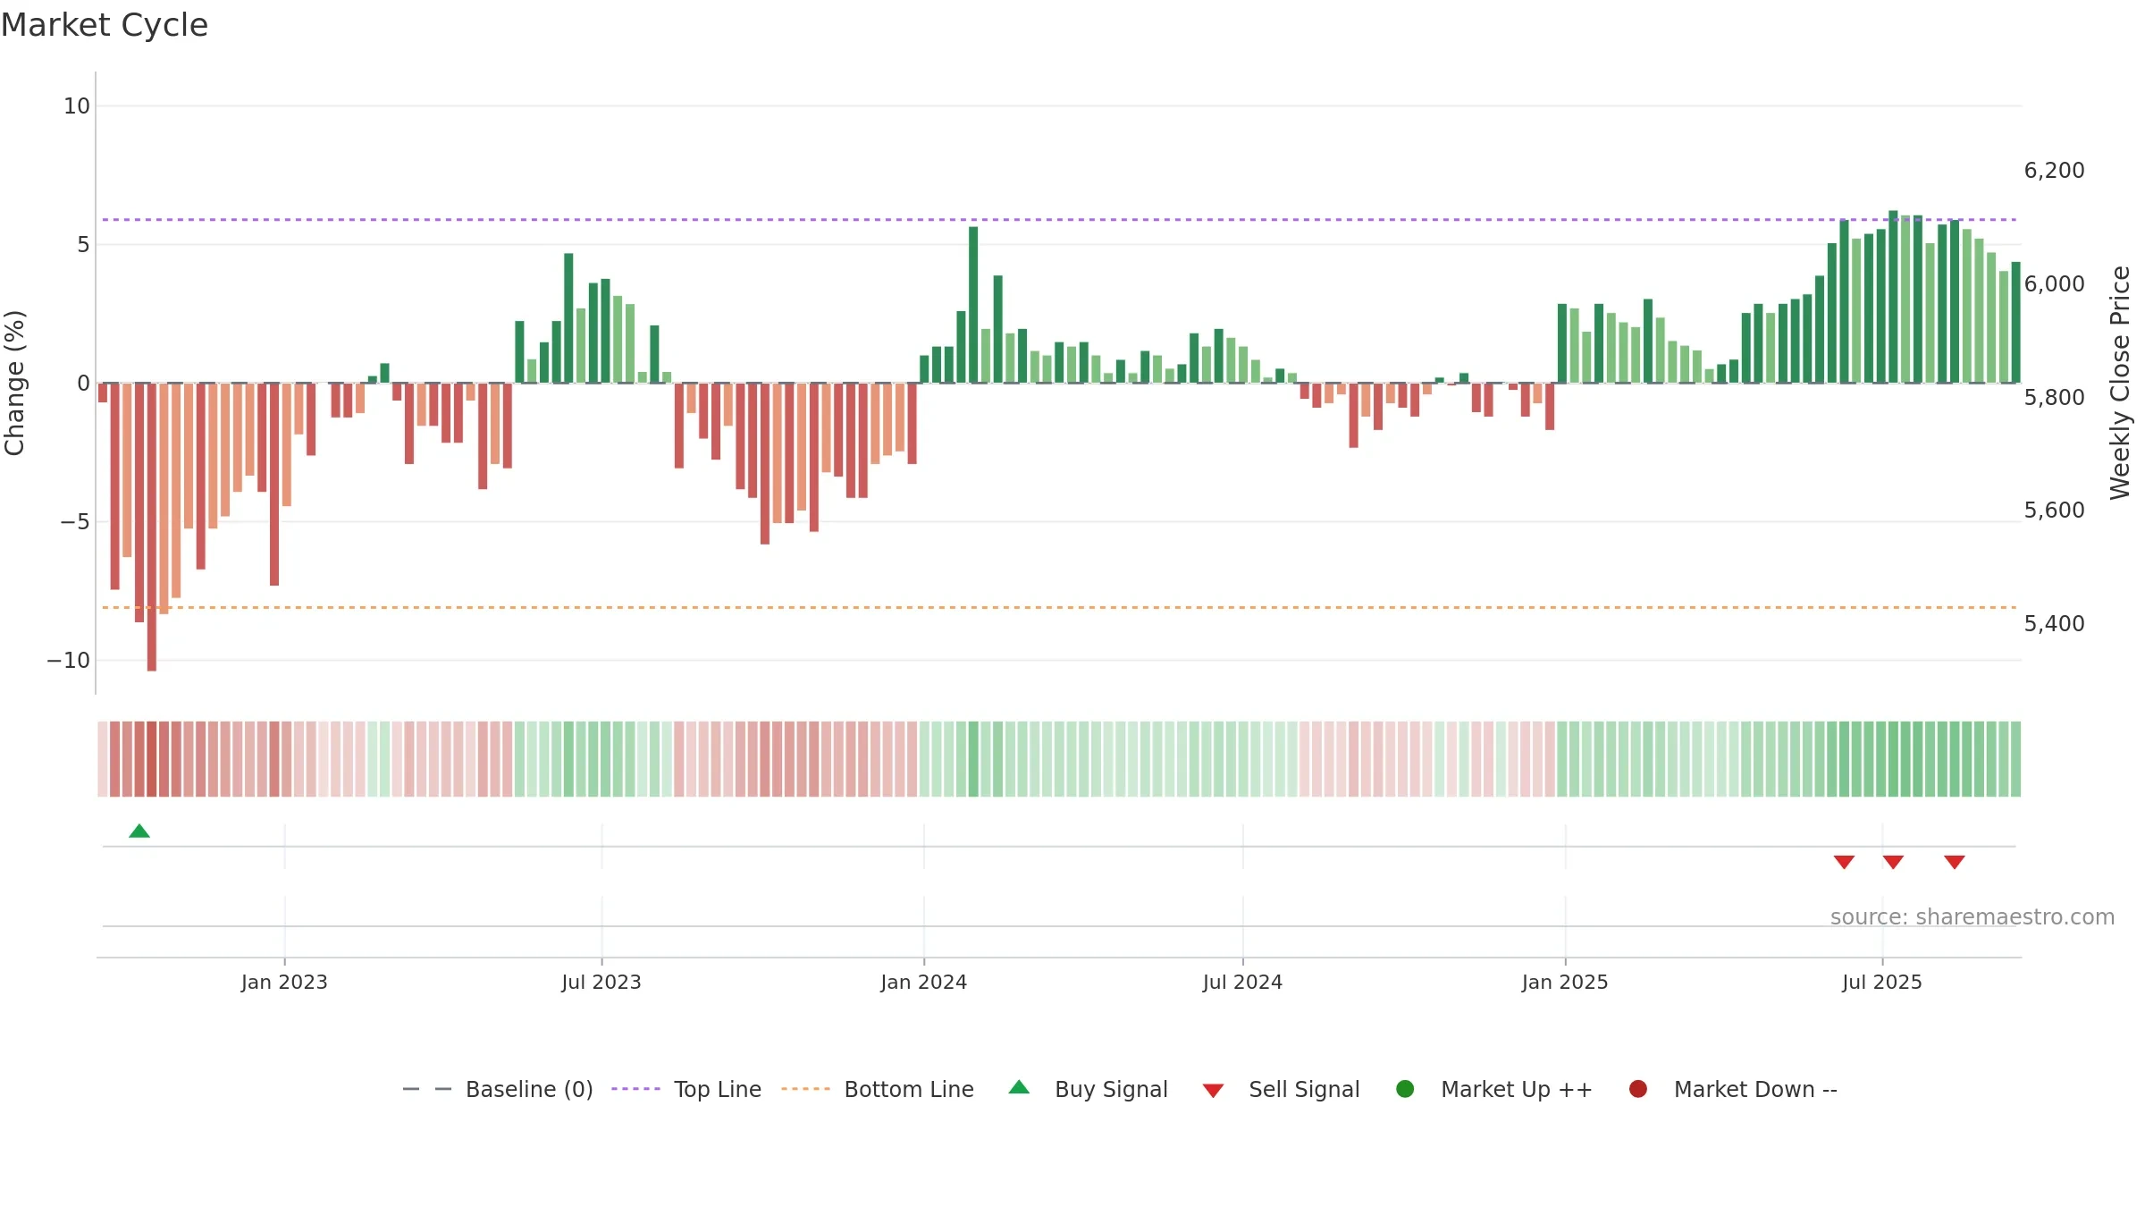Screen dimensions: 2145x1207
Task: Toggle Buy Signal legend entry
Action: [x=1088, y=1089]
